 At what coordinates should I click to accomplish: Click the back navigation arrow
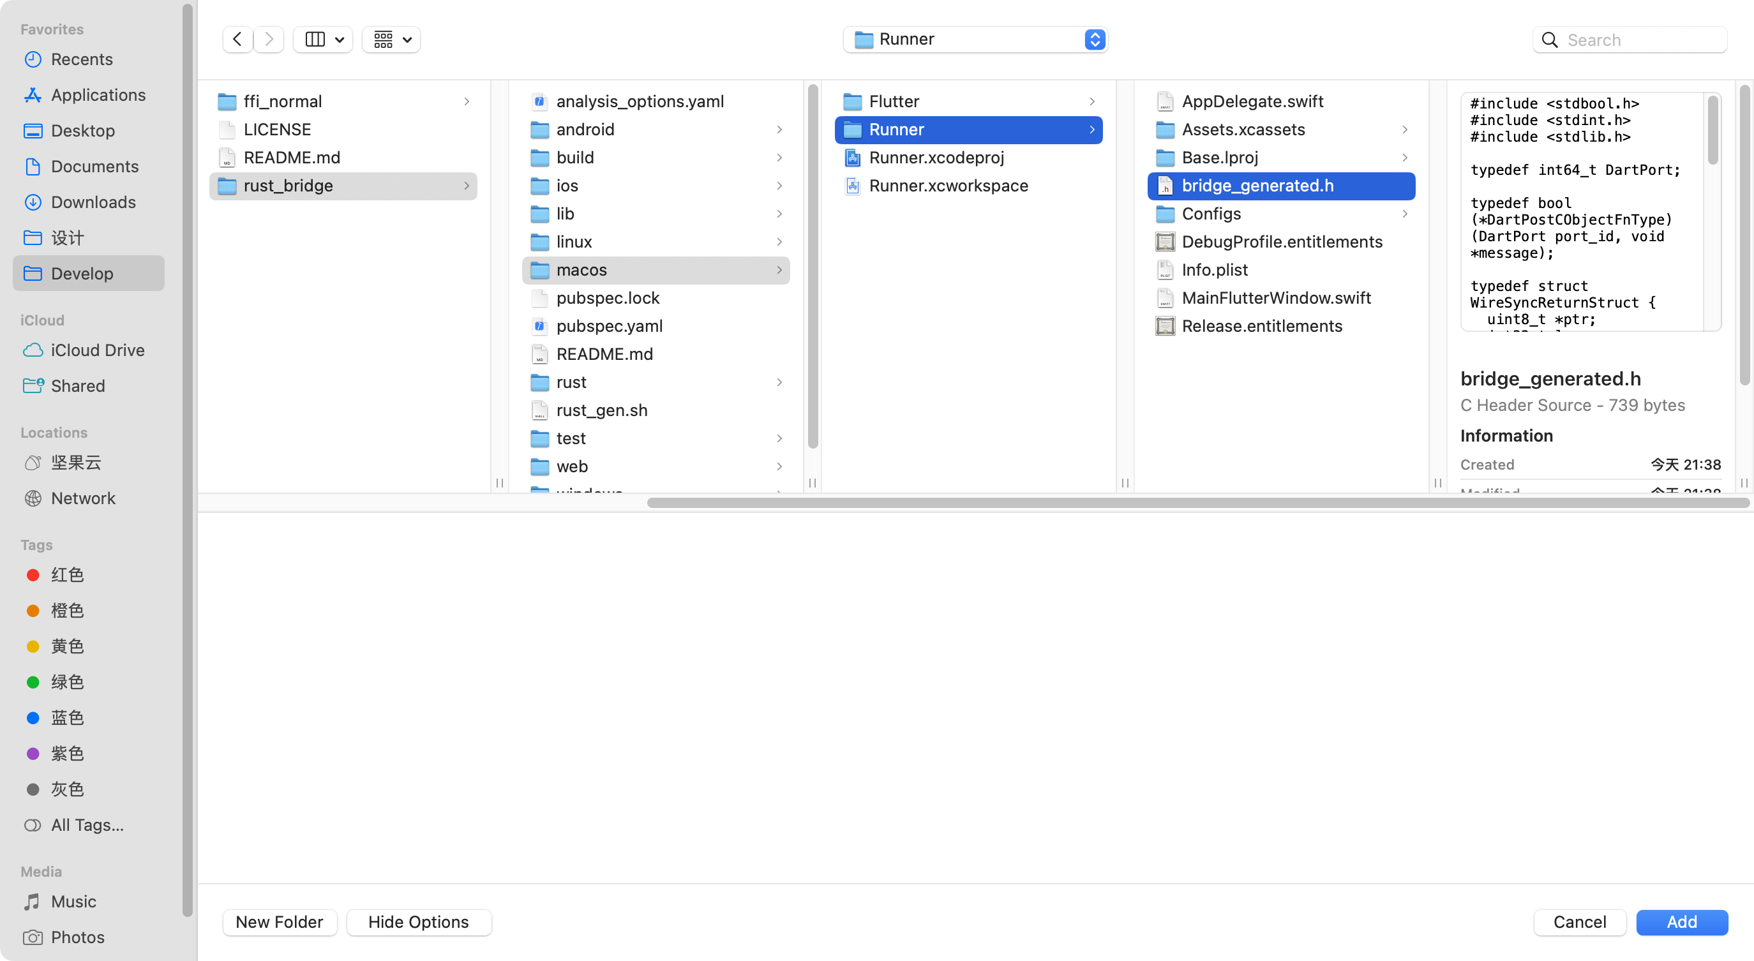tap(237, 40)
